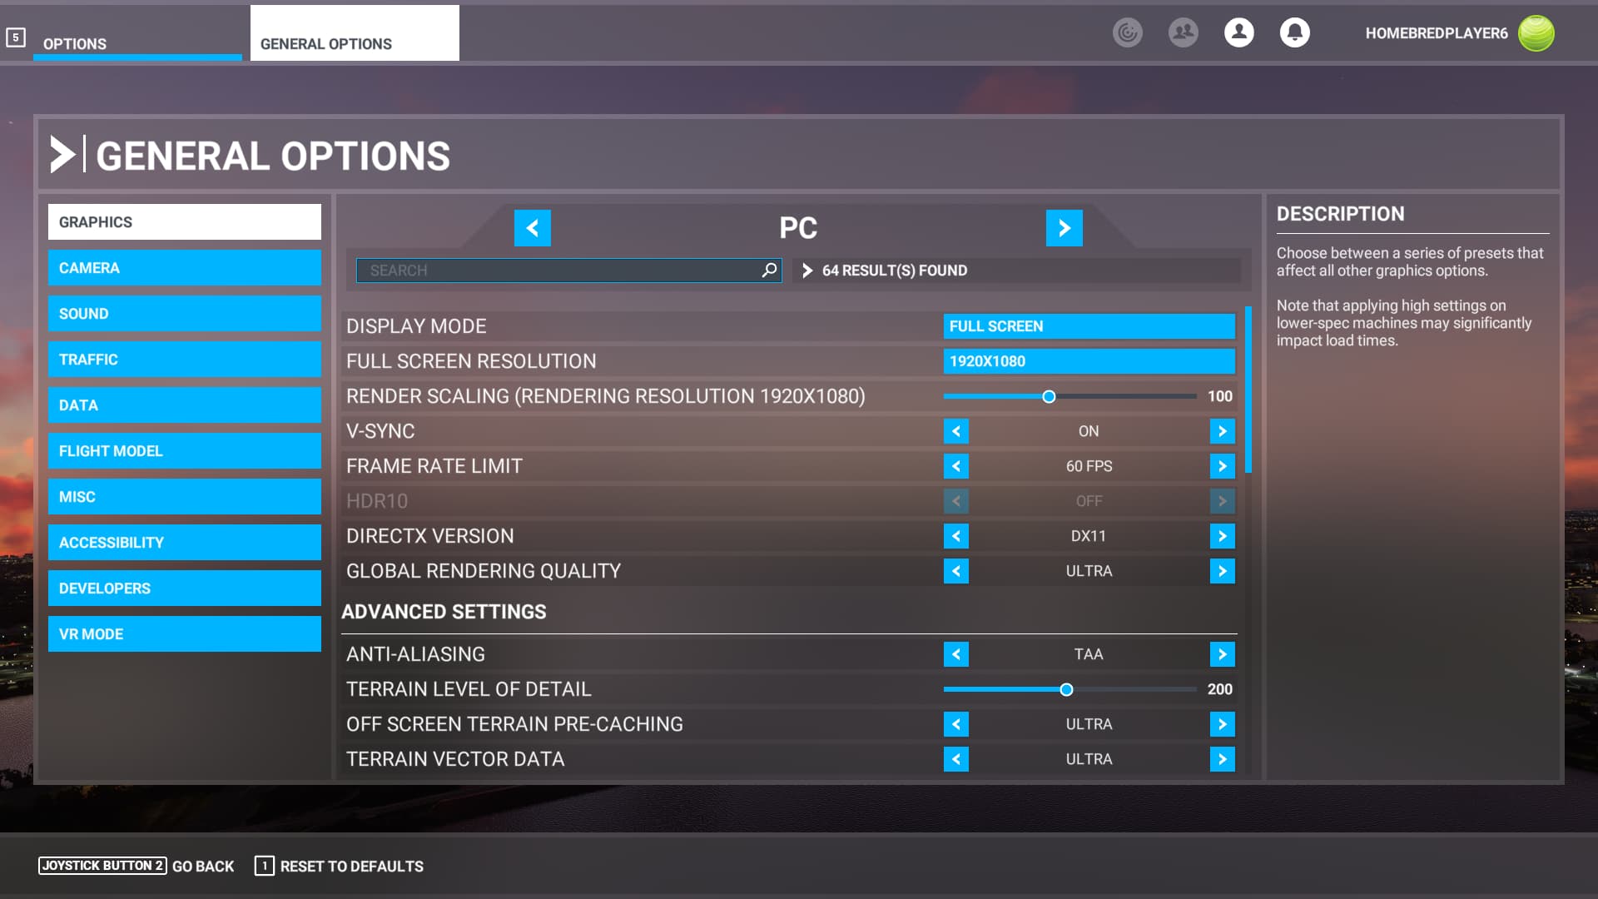Screen dimensions: 1598x899
Task: Open the Accessibility settings category
Action: pos(184,543)
